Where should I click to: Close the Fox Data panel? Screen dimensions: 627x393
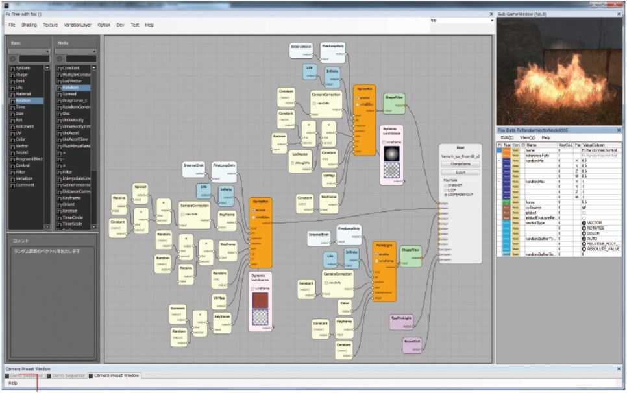click(619, 130)
